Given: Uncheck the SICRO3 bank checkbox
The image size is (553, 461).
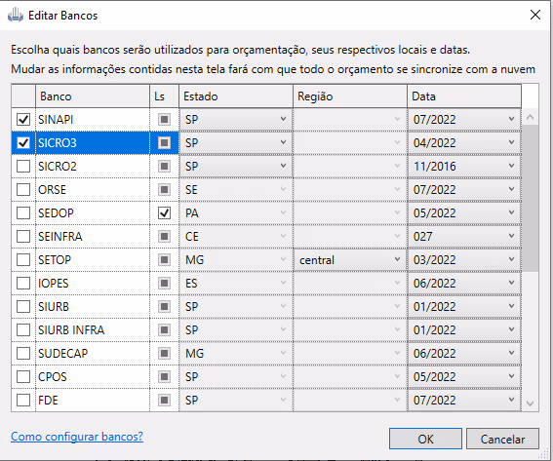Looking at the screenshot, I should [23, 142].
